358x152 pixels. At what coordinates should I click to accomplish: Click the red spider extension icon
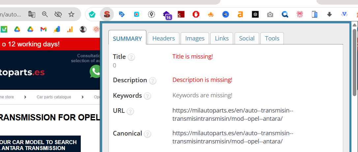[x=300, y=14]
